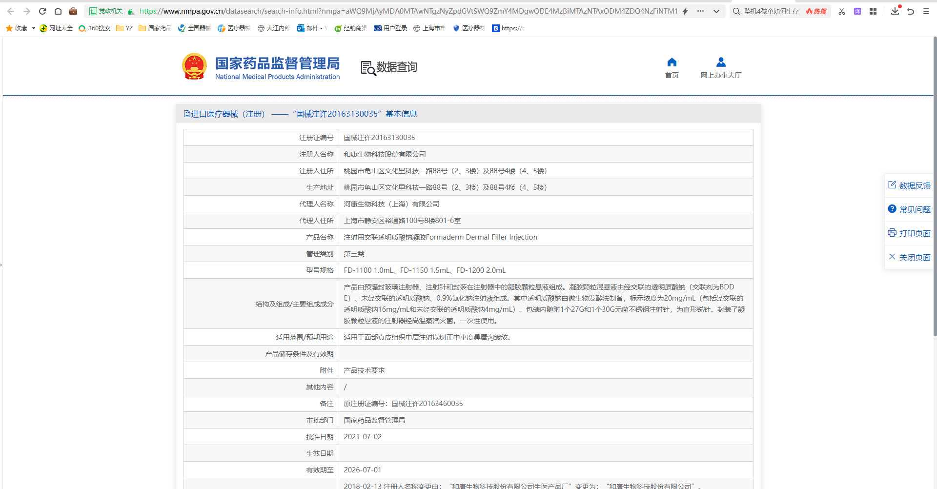Screen dimensions: 937x489
Task: Expand the left edge sidebar arrow
Action: coord(1,265)
